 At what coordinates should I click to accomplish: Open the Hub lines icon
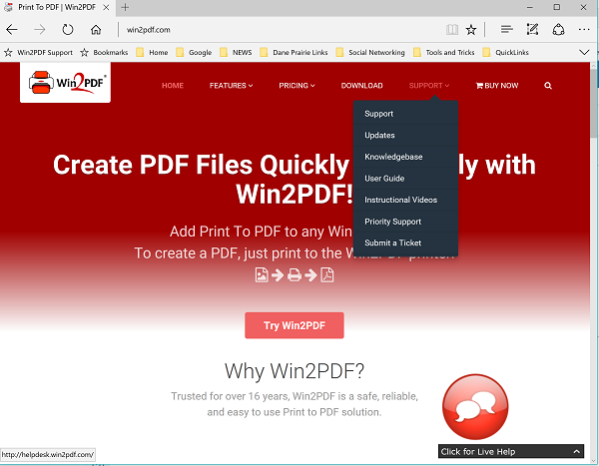[506, 29]
